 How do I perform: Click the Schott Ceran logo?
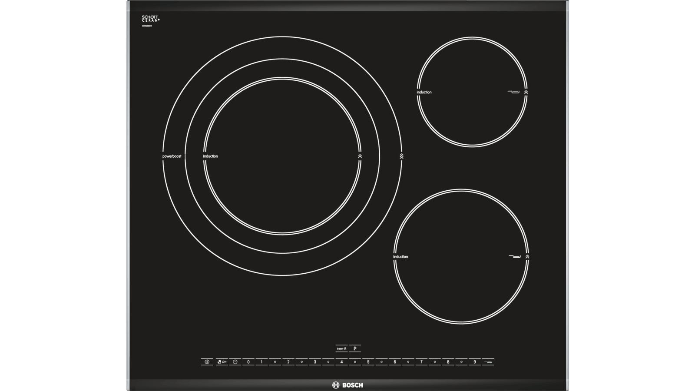(151, 18)
